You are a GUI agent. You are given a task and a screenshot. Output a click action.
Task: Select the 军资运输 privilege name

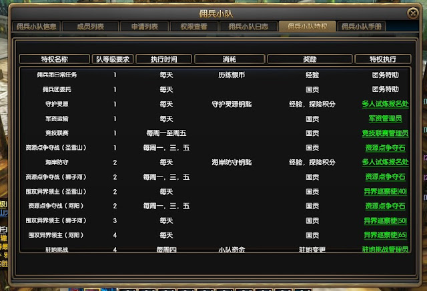coord(57,119)
